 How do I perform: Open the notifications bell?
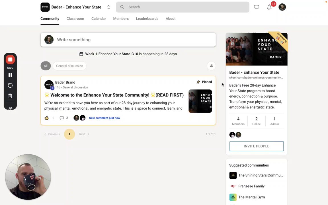tap(269, 7)
